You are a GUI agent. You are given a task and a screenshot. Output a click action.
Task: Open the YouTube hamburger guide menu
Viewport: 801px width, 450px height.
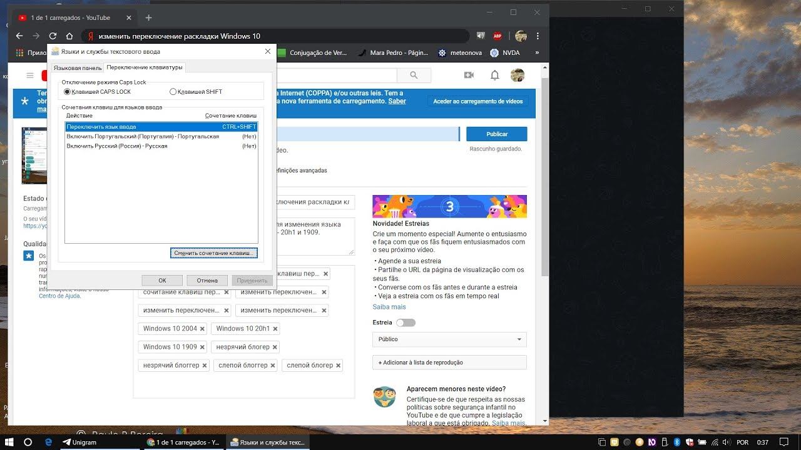[29, 75]
